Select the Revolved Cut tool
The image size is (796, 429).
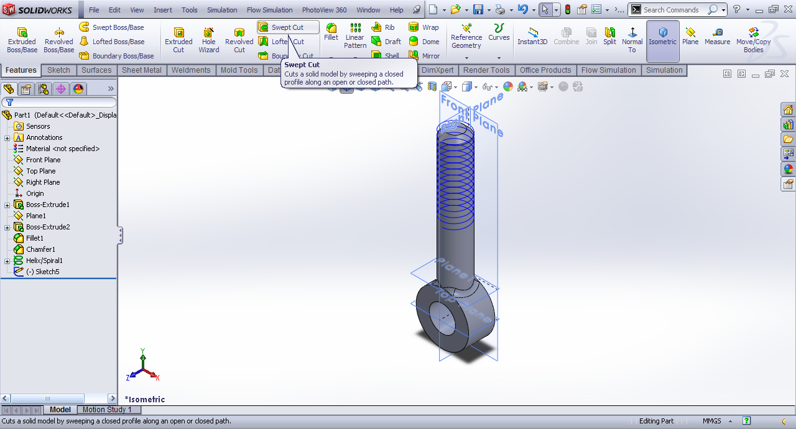click(x=239, y=40)
